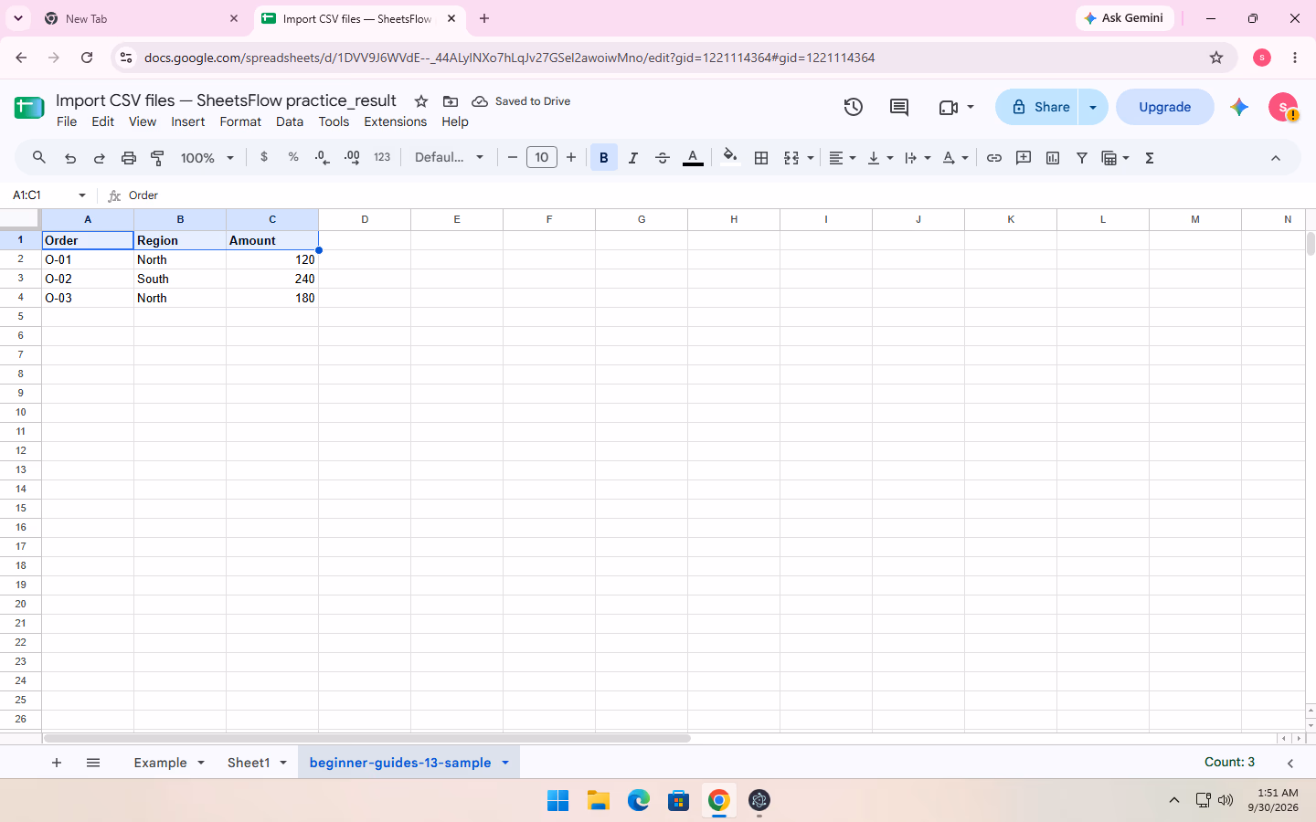Open the Data menu
The width and height of the screenshot is (1316, 822).
[x=290, y=121]
